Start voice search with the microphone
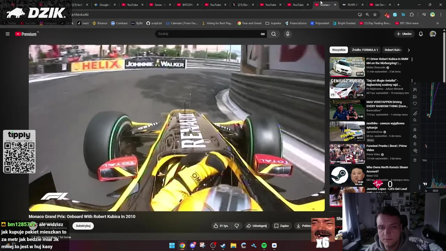Viewport: 446px width, 251px height. (x=287, y=34)
